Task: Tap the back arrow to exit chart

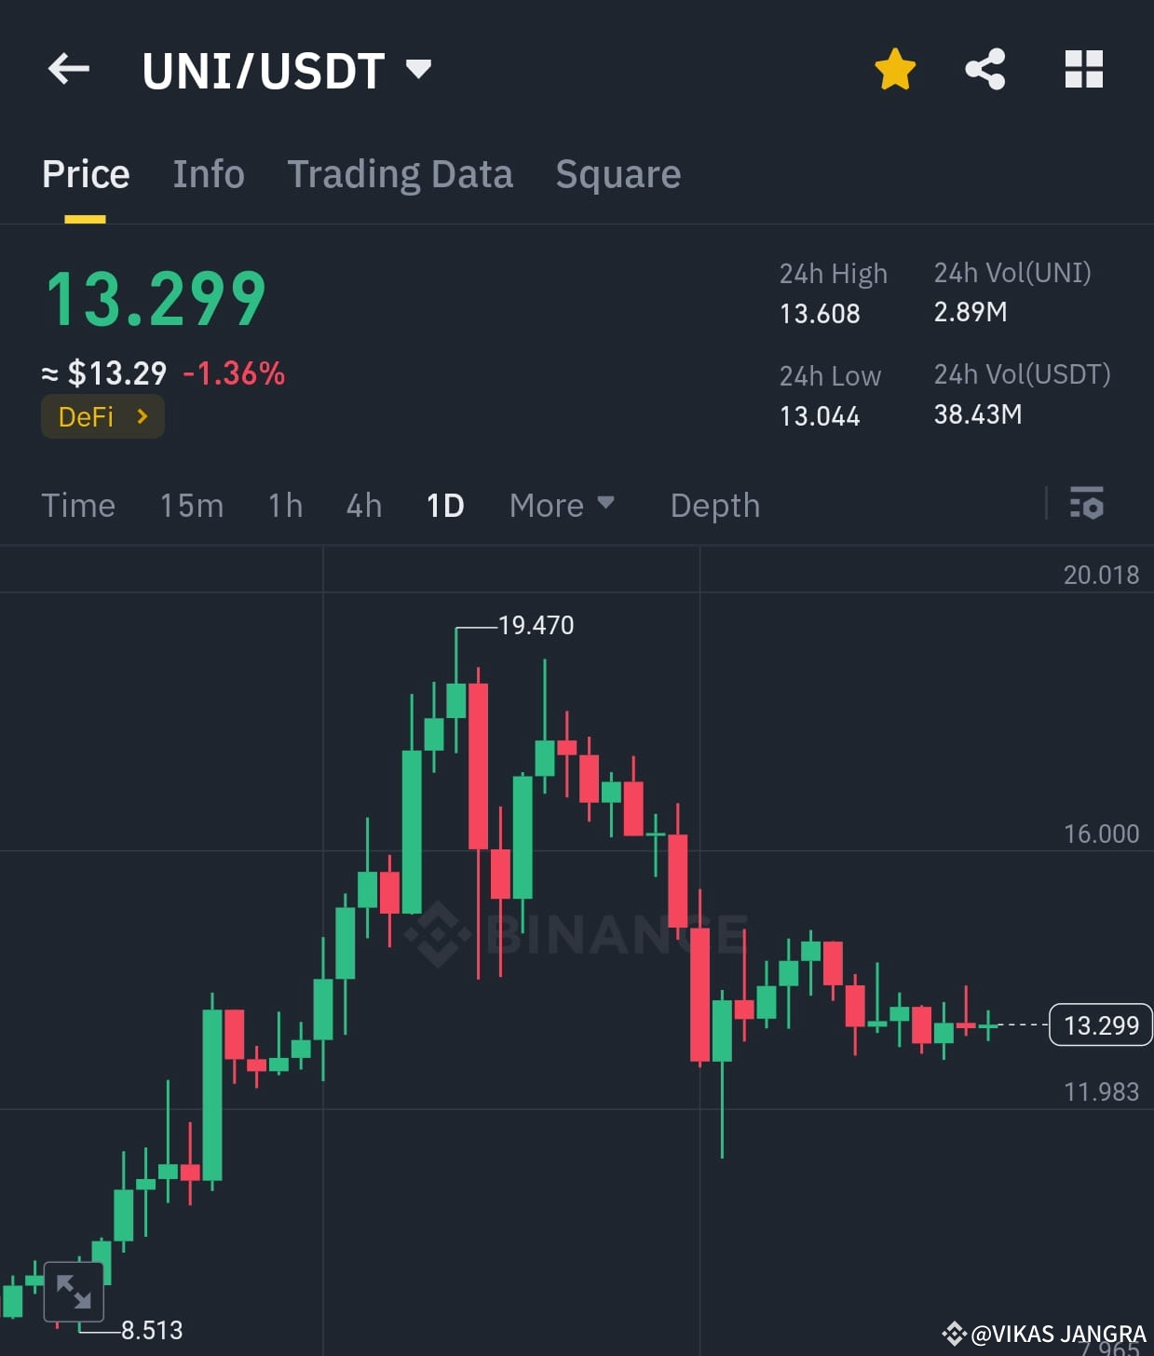Action: coord(68,68)
